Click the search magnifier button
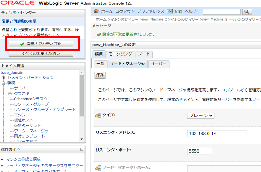The image size is (261, 172). 247,12
